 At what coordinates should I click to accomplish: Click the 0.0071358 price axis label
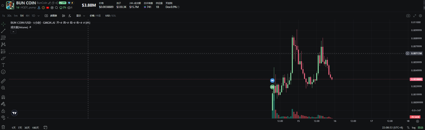pos(416,53)
